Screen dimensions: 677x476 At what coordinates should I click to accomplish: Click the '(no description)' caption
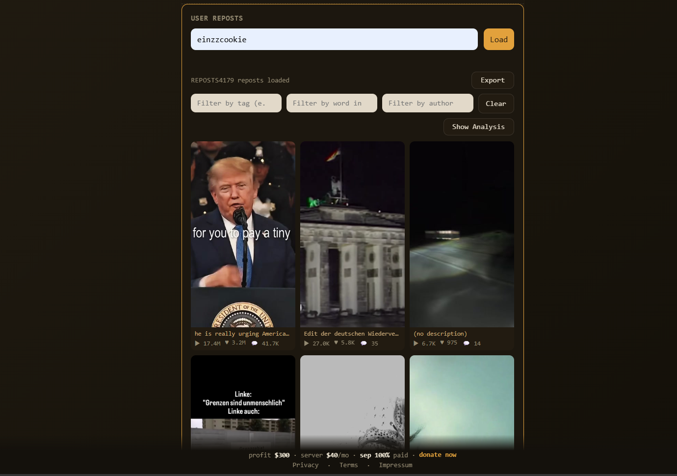441,334
